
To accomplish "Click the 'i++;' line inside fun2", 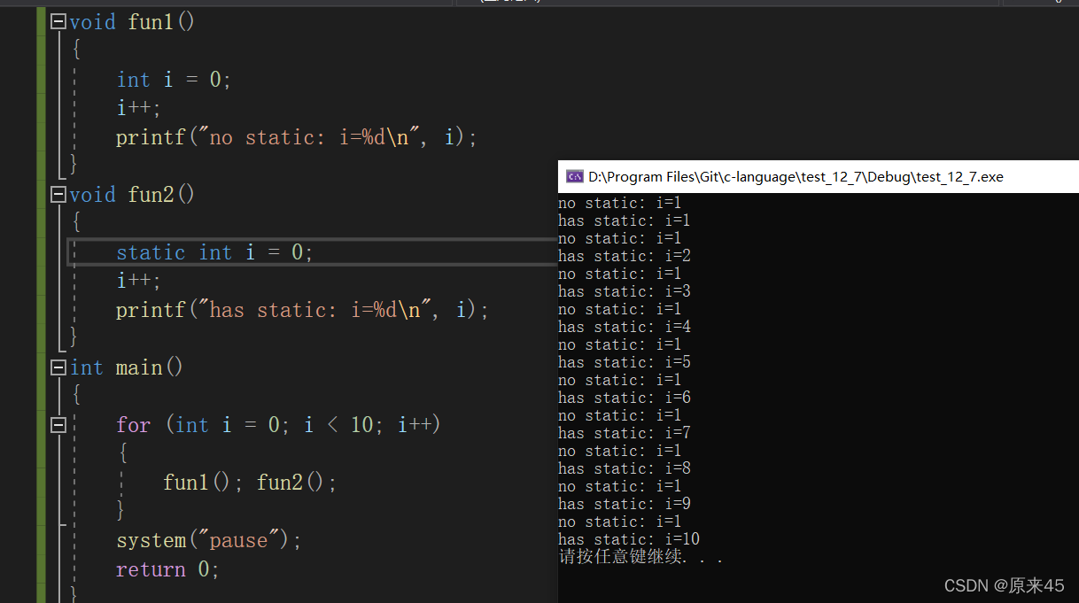I will tap(139, 281).
